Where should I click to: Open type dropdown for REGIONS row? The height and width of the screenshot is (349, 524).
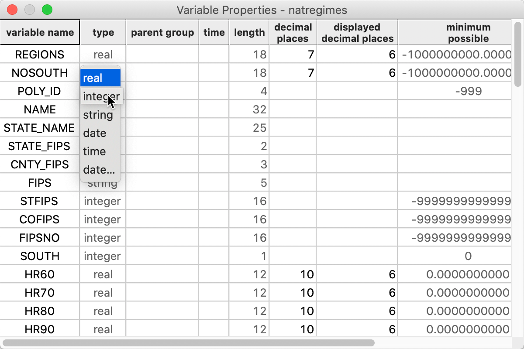click(103, 55)
